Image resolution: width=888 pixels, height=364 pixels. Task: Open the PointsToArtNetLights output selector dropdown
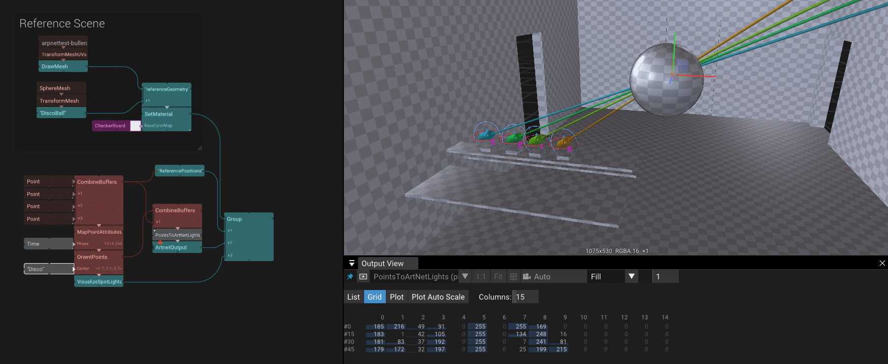[x=465, y=277]
